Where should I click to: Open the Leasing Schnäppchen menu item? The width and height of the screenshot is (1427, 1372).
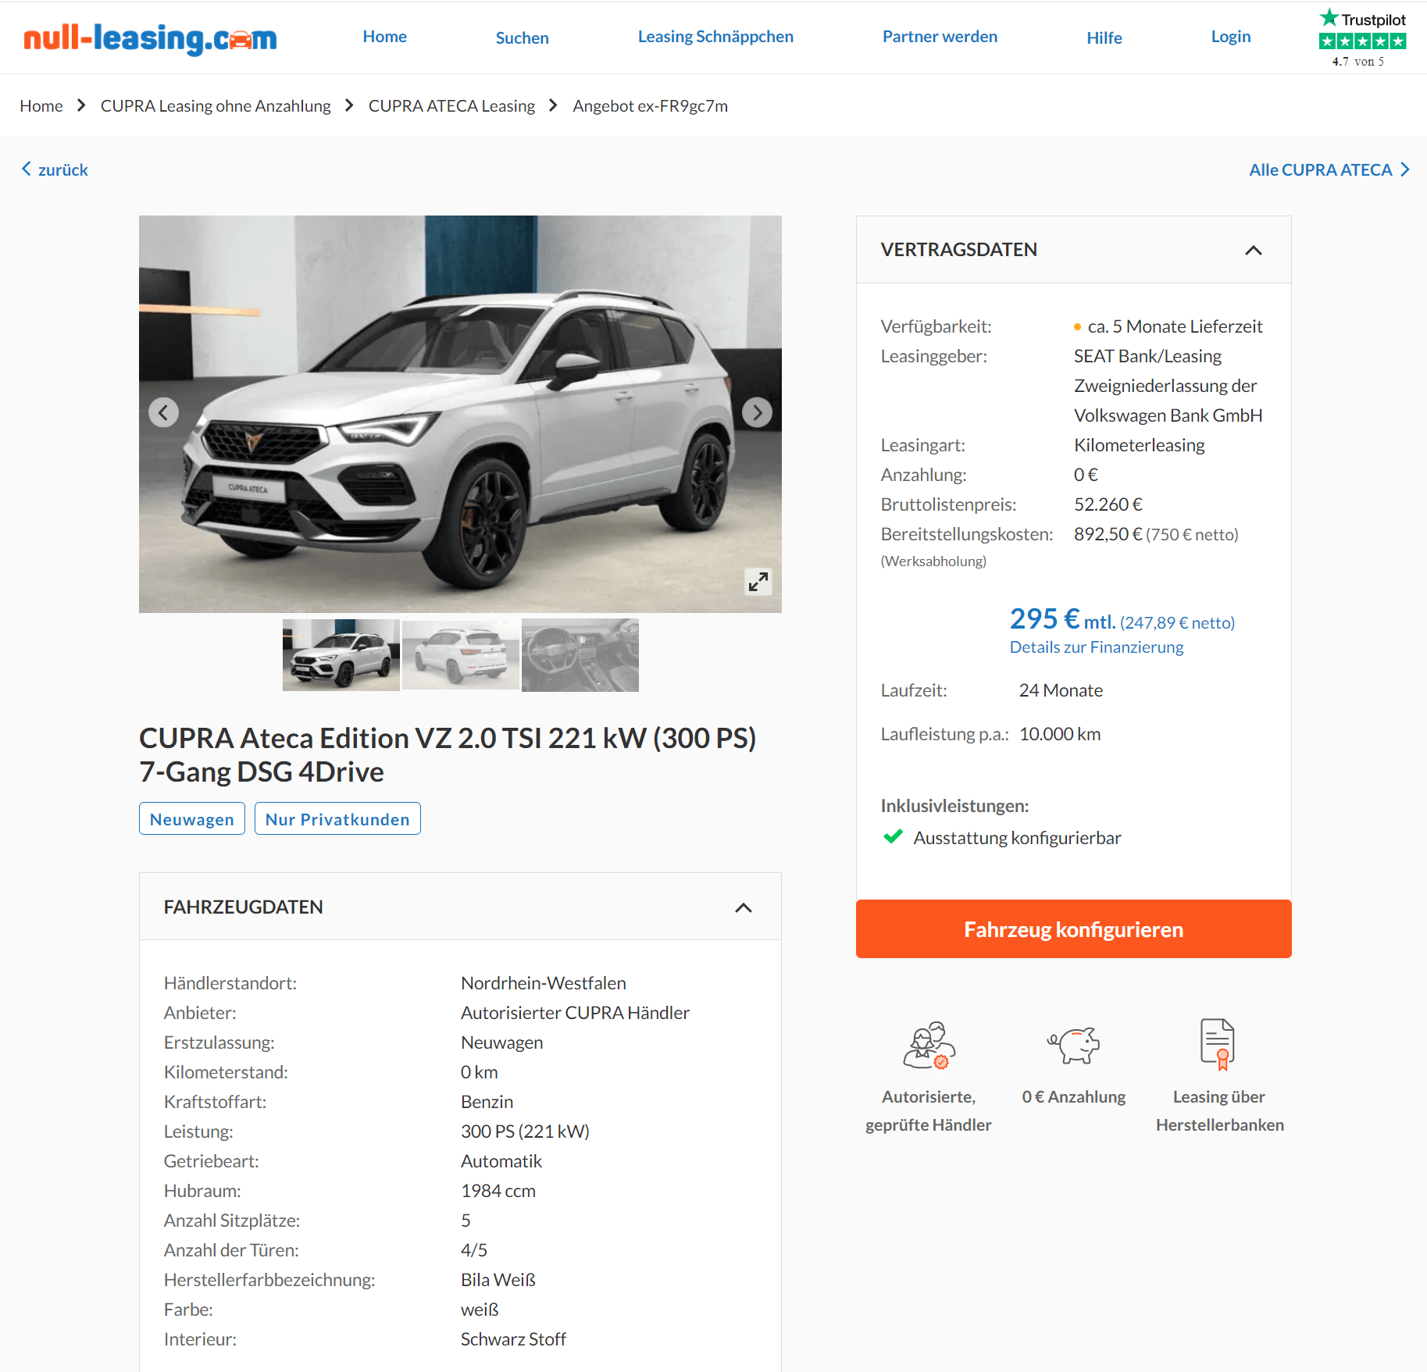pos(715,37)
